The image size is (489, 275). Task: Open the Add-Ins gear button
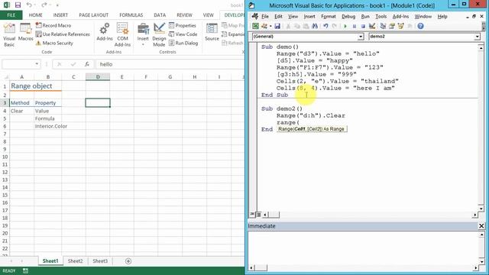tap(105, 32)
